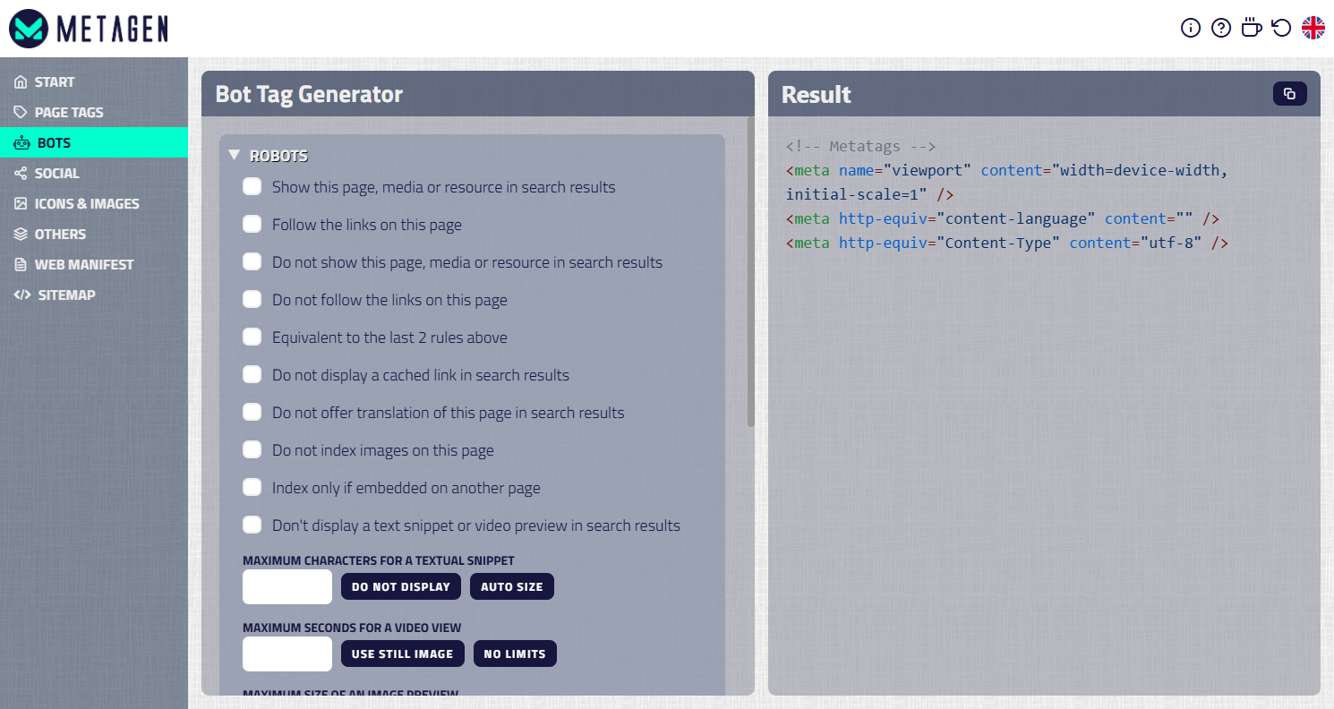
Task: Click the help question mark icon
Action: (1221, 28)
